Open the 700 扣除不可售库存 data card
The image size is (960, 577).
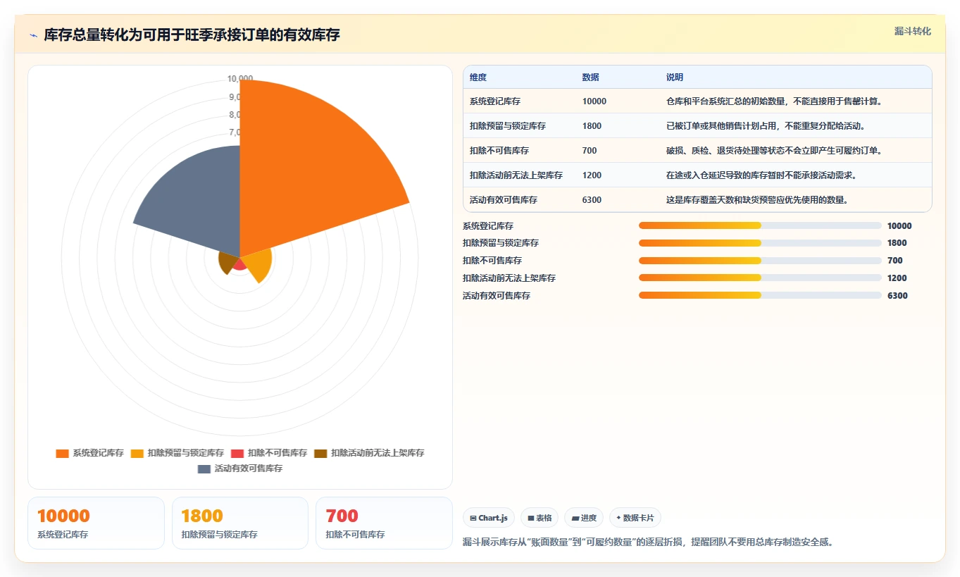[384, 523]
